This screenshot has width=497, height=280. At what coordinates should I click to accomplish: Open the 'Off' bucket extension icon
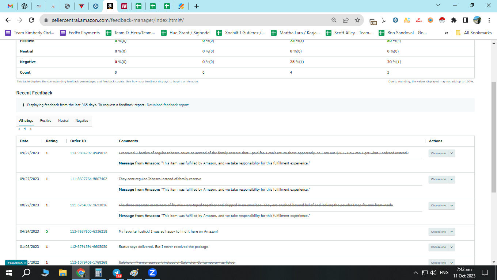click(x=373, y=21)
